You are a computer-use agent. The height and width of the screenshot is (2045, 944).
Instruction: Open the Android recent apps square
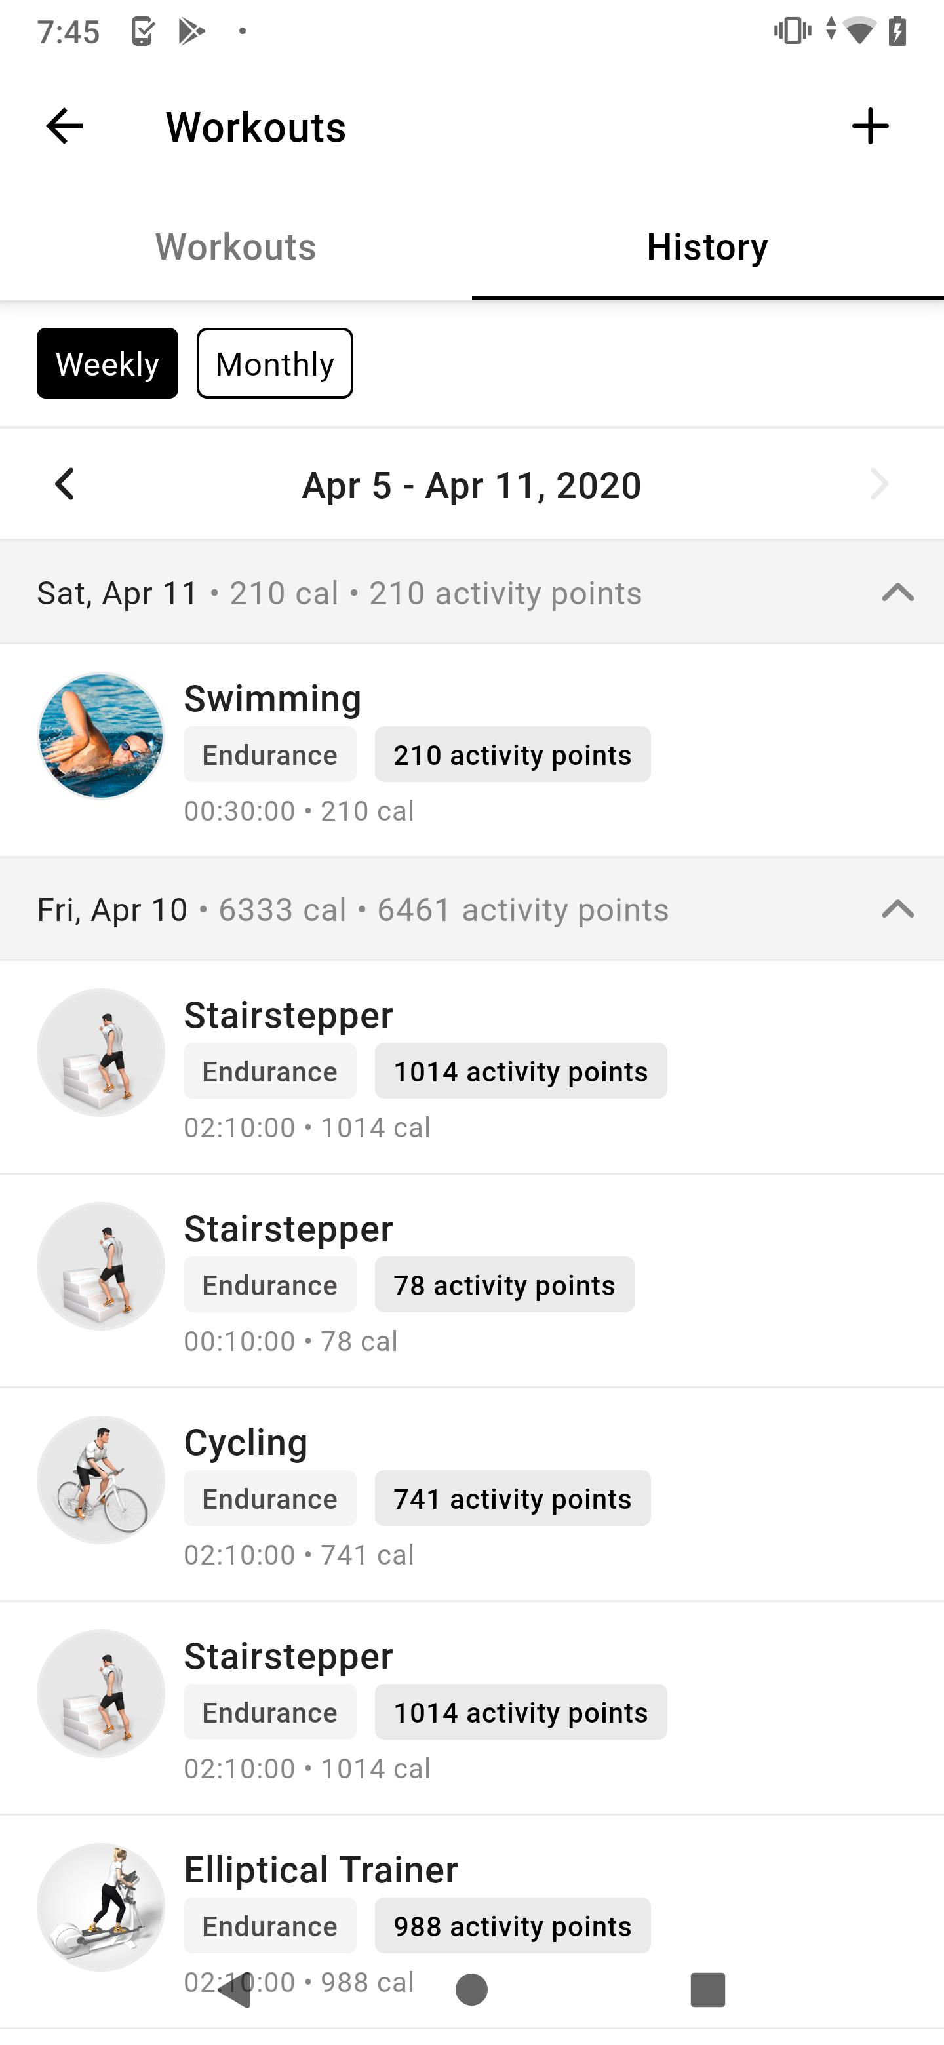click(x=707, y=1989)
